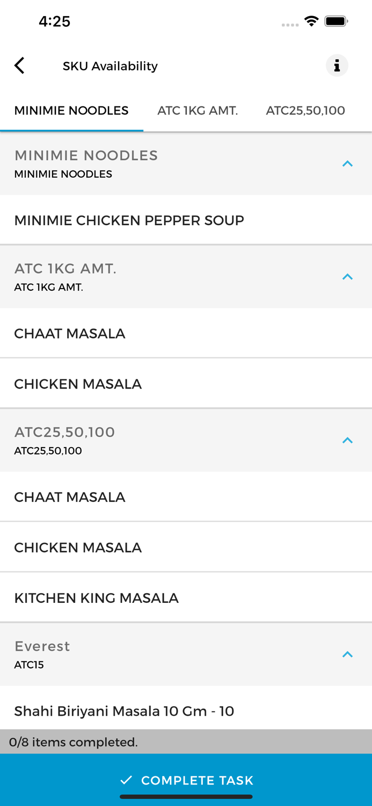Select the MINIMIE NOODLES tab

point(71,110)
